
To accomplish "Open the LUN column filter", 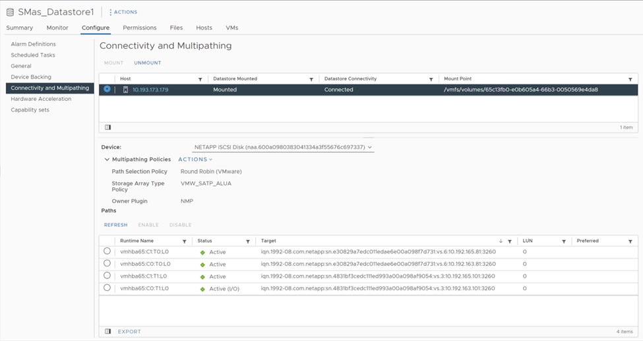I will (564, 241).
